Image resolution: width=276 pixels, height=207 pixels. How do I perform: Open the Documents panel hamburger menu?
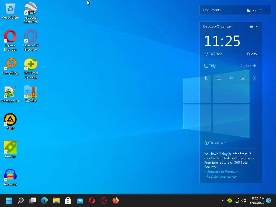tap(260, 10)
